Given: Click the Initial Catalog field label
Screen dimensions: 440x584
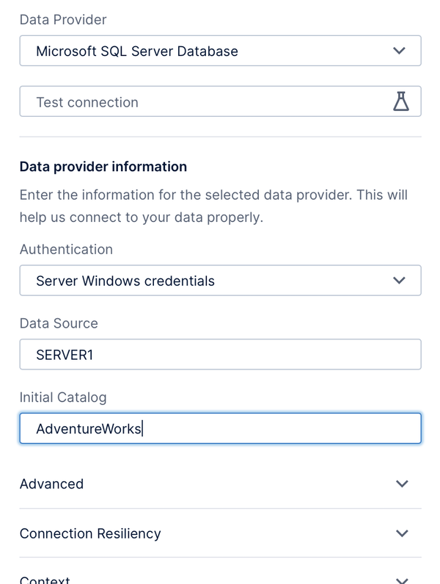Looking at the screenshot, I should coord(63,397).
